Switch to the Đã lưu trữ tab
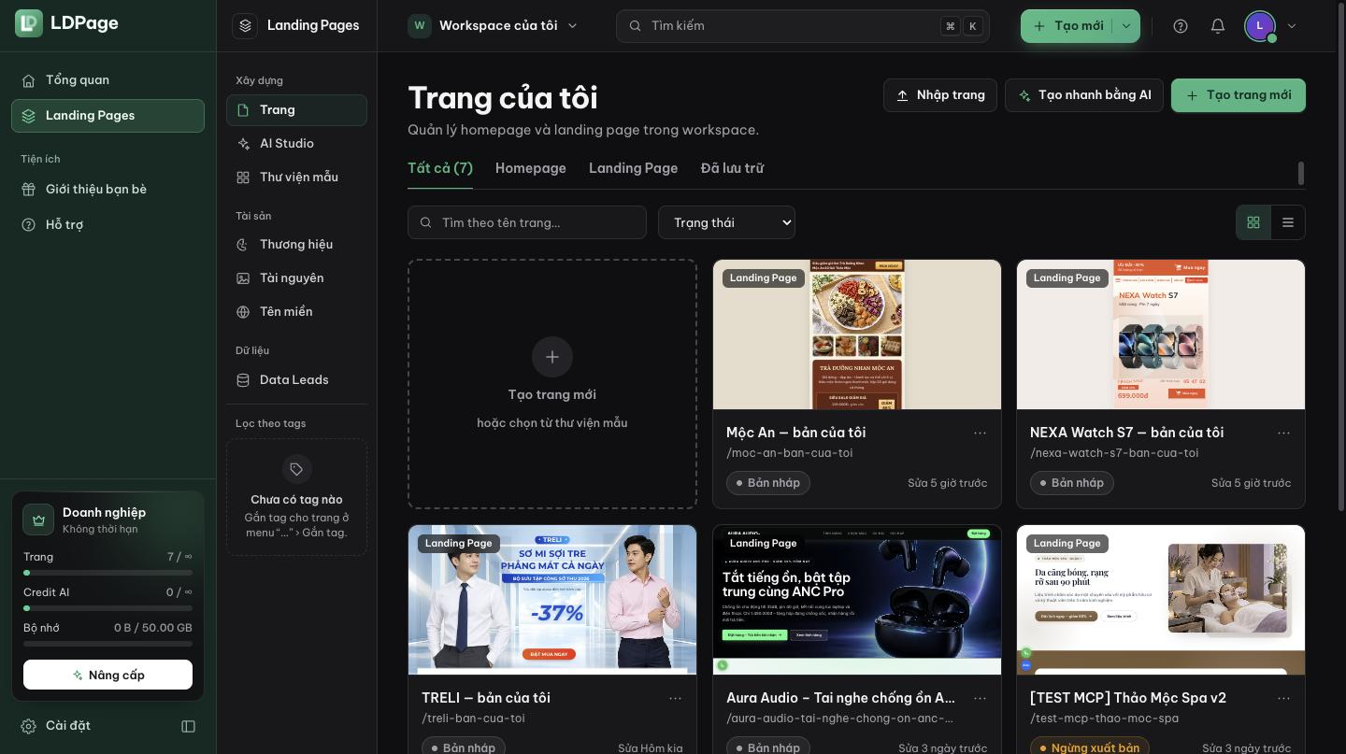 [x=732, y=168]
